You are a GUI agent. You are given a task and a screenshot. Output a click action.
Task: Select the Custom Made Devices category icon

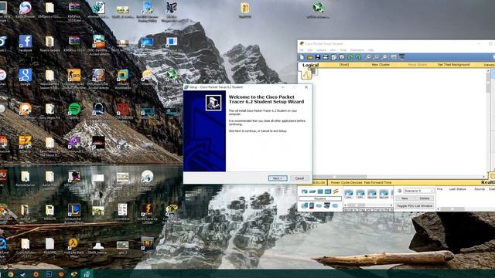click(x=326, y=206)
